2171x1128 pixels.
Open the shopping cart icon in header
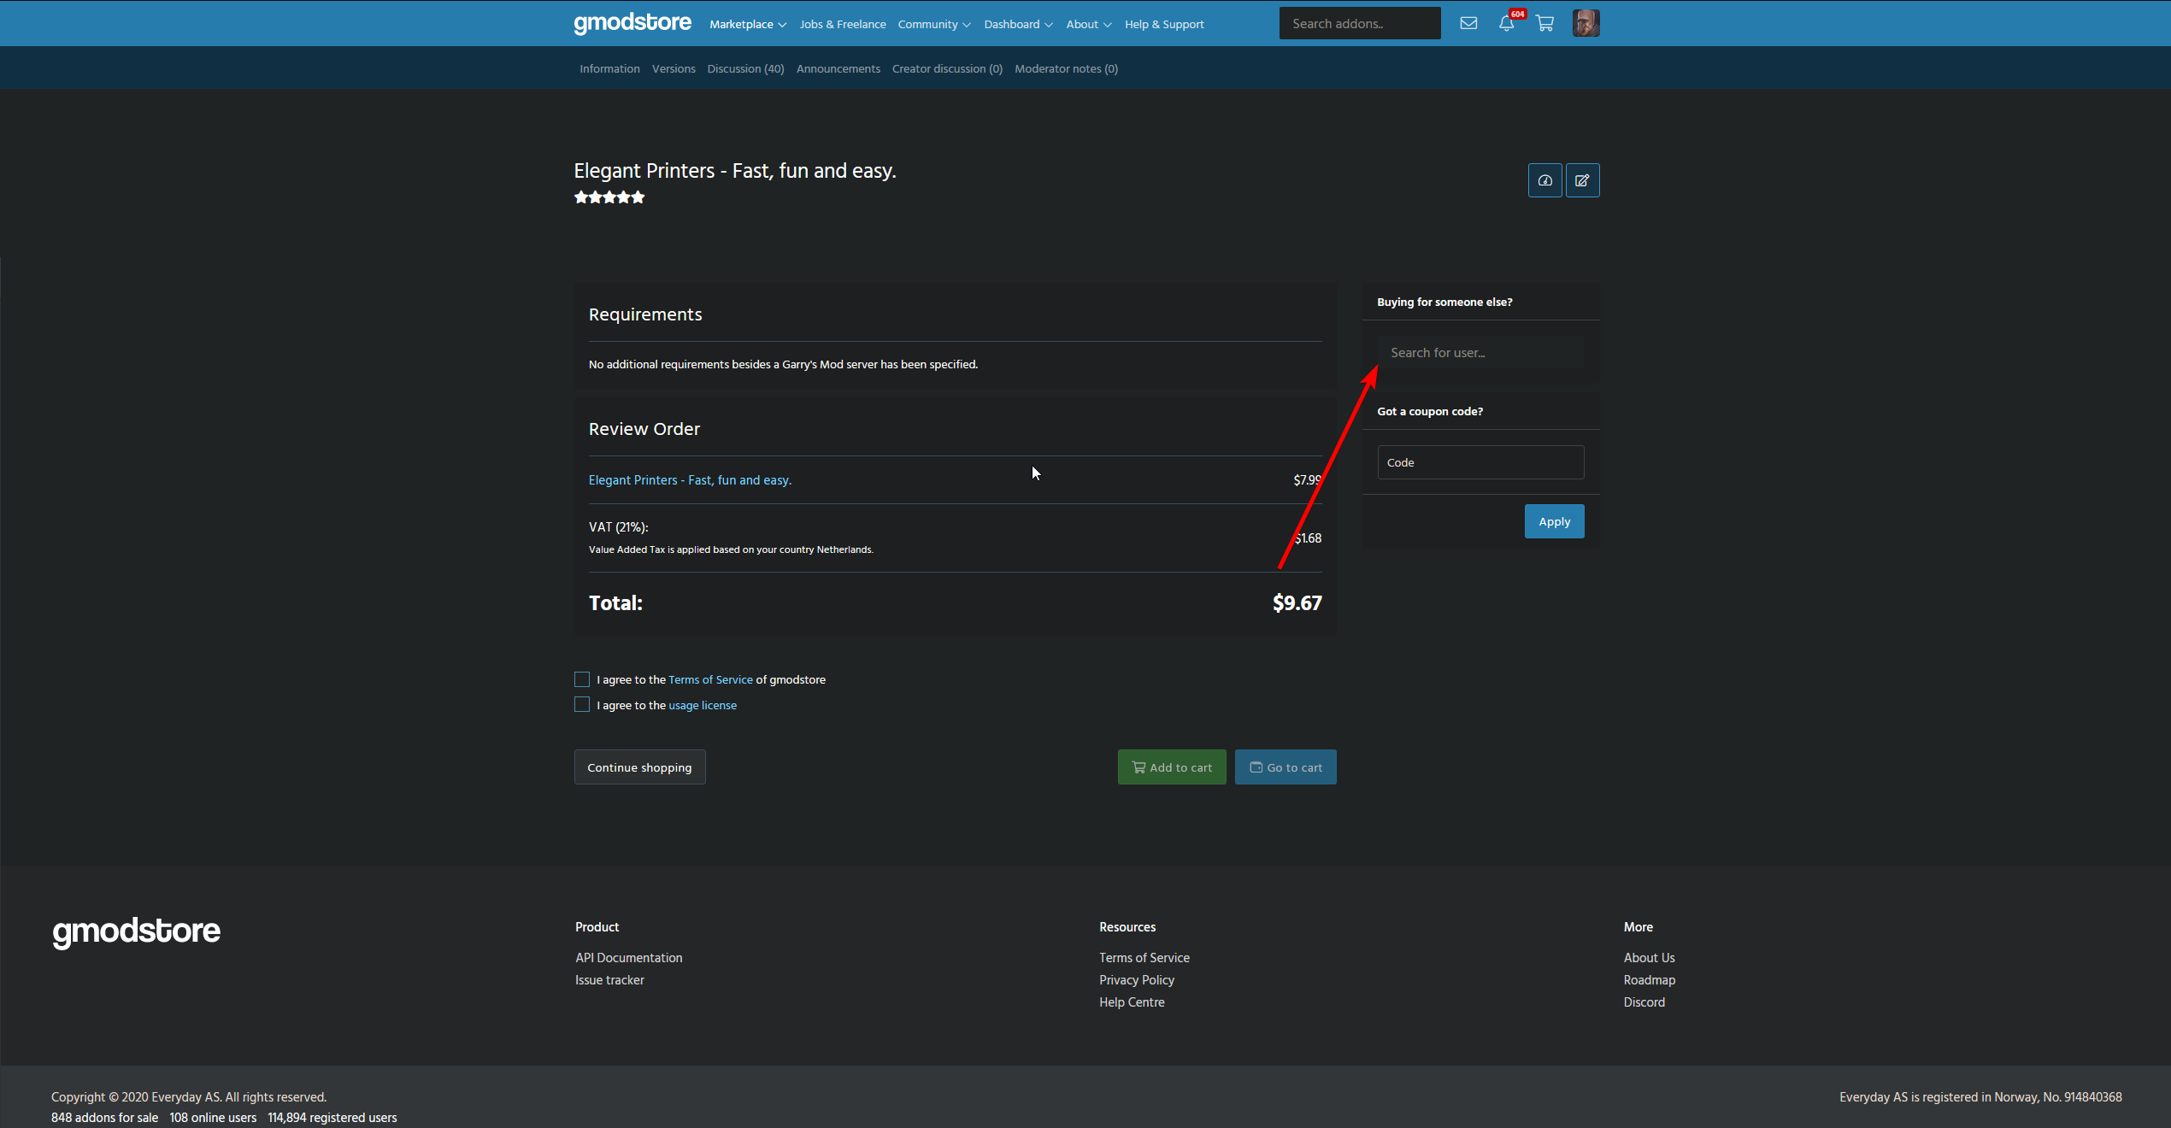click(x=1544, y=23)
